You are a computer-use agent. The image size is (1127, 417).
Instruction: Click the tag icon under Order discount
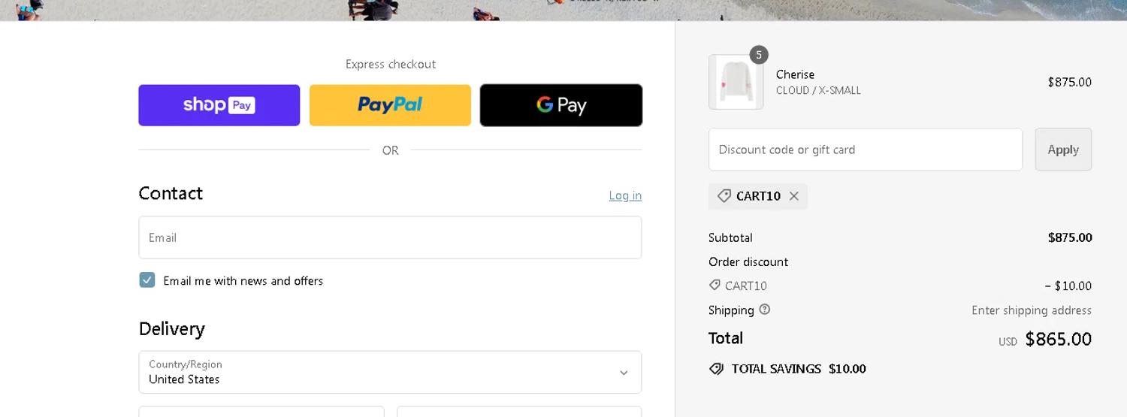tap(715, 286)
